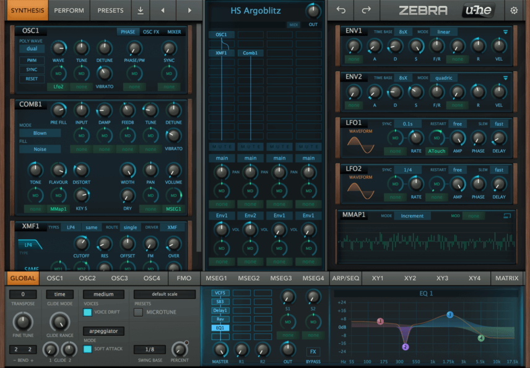The height and width of the screenshot is (368, 530).
Task: Toggle OSC1 PWM button
Action: point(32,61)
